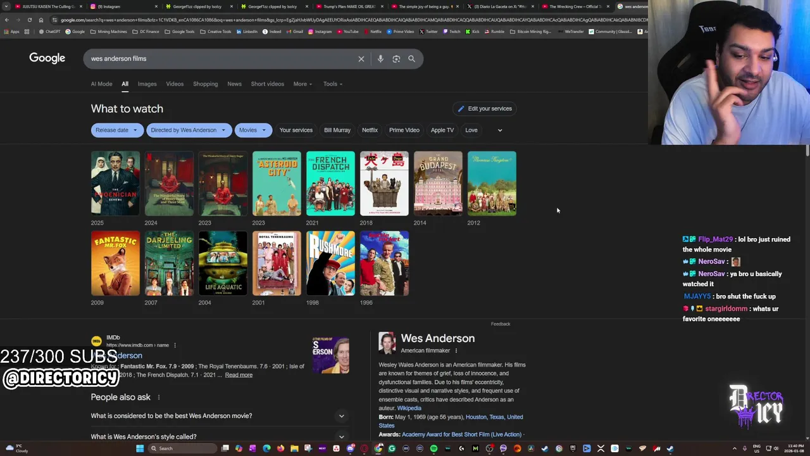Open Directed by Wes Anderson filter dropdown

click(188, 130)
